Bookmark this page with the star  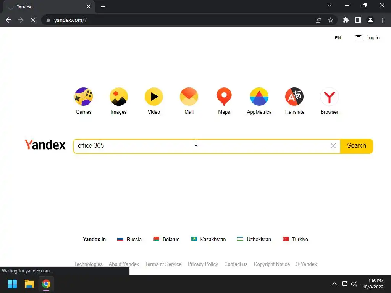pyautogui.click(x=331, y=20)
